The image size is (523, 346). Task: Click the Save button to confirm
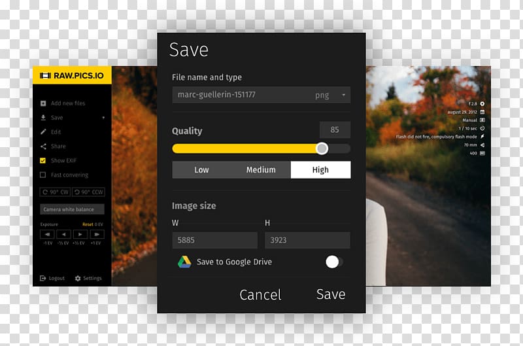tap(331, 294)
